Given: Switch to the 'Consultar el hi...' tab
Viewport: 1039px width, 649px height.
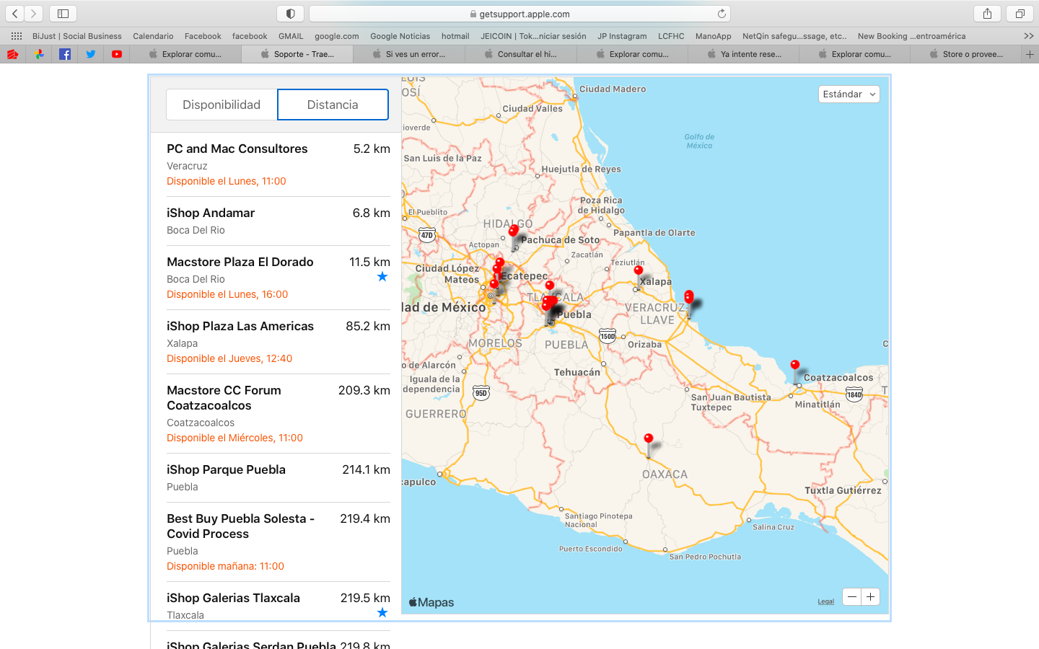Looking at the screenshot, I should click(x=527, y=54).
